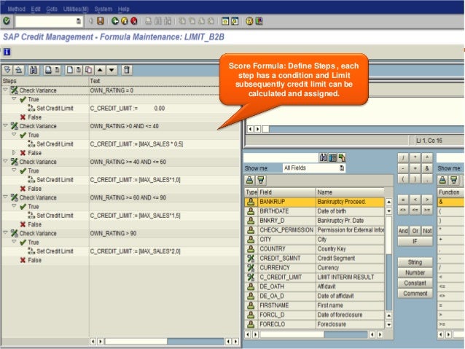465x349 pixels.
Task: Collapse Check Variance OWN_RATING >= 40 AND <= 60
Action: pos(5,161)
